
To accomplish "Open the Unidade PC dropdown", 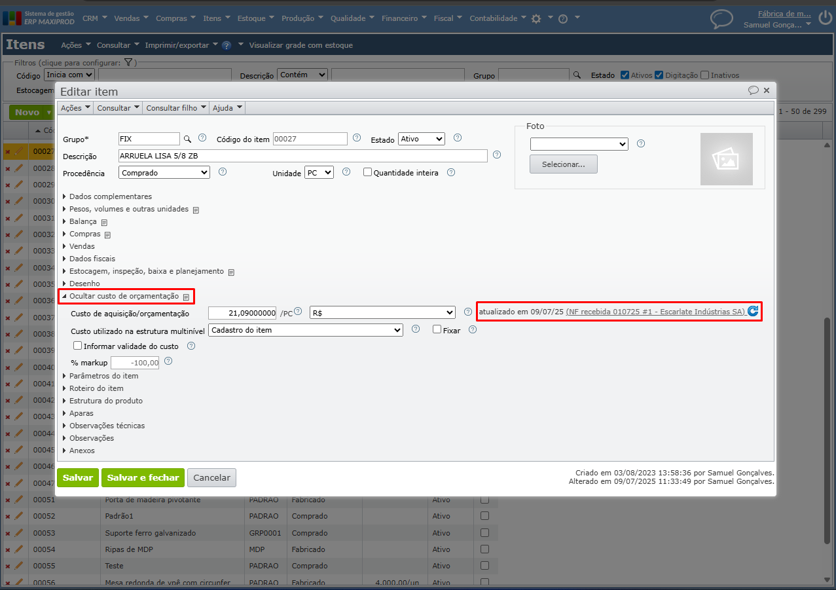I will click(319, 172).
